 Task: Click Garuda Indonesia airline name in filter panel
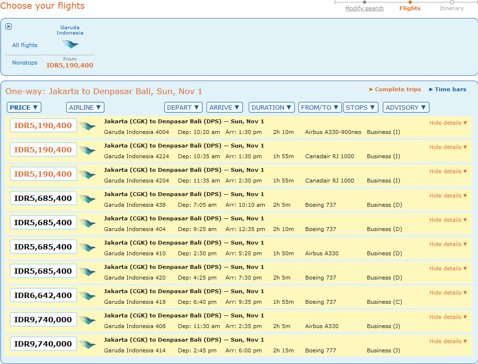pos(70,30)
